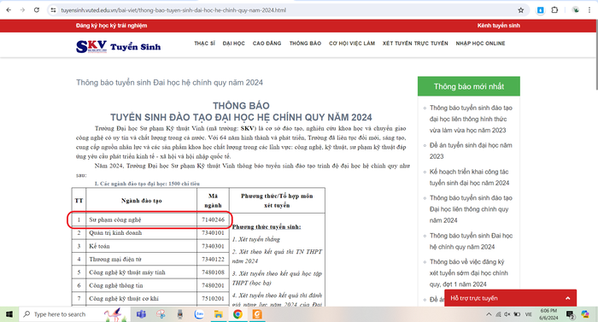Show hidden tray icons chevron
Image resolution: width=598 pixels, height=322 pixels.
coord(489,314)
